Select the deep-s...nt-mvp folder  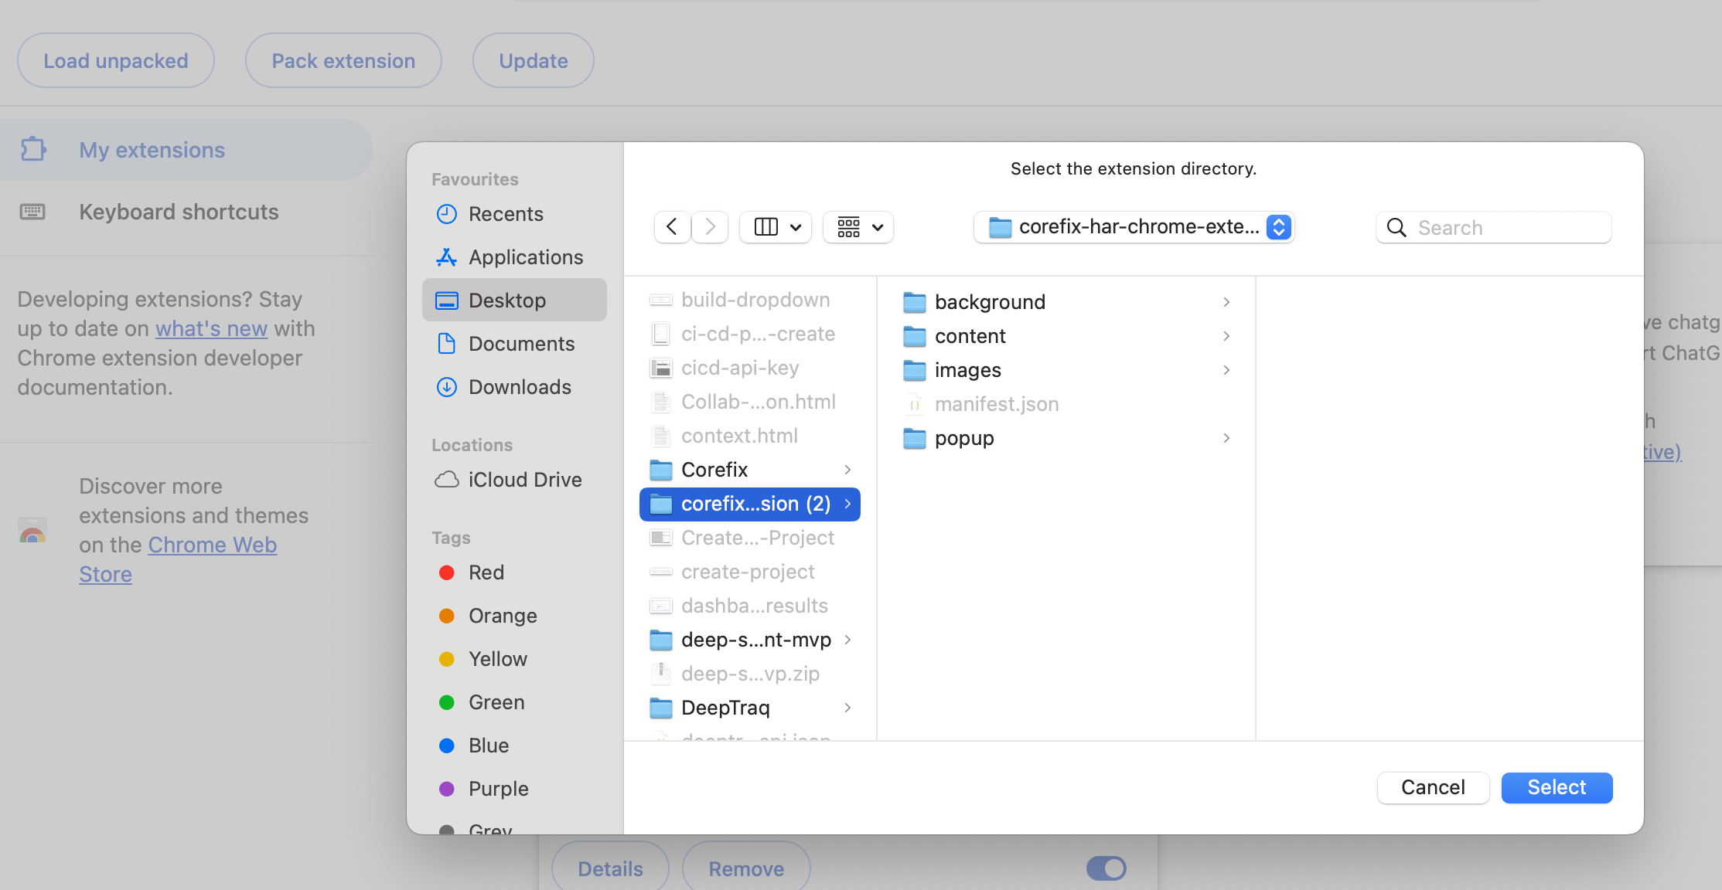click(x=750, y=640)
